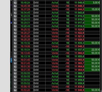Click the blue side panel handle
The width and height of the screenshot is (102, 92).
tap(11, 60)
